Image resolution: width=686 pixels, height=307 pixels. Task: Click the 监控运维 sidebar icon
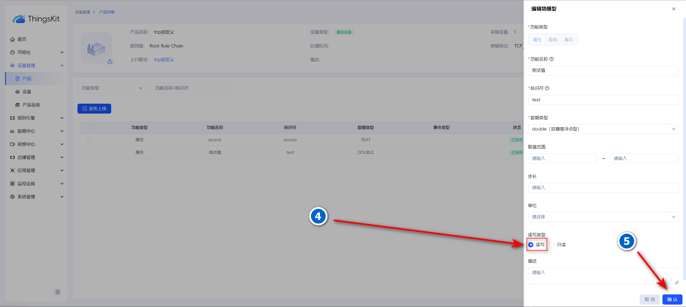coord(12,184)
